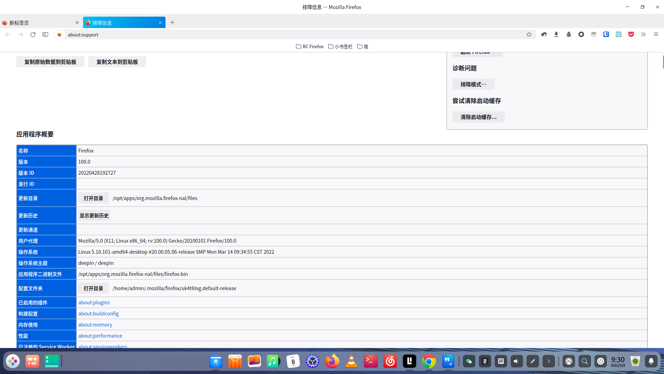Open the Control Center gear dock icon
The height and width of the screenshot is (374, 664).
click(x=313, y=361)
